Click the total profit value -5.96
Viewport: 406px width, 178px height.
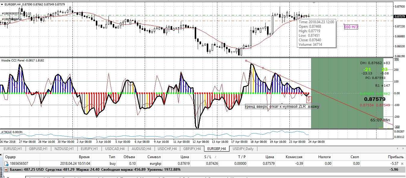394,170
